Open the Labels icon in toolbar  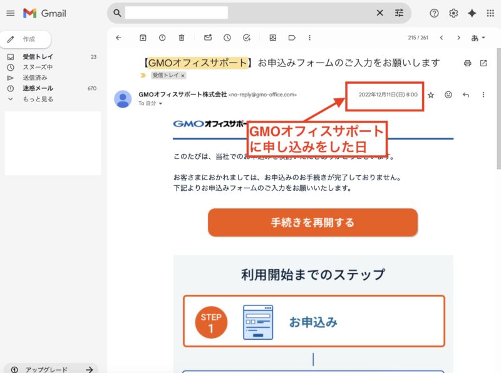pos(292,38)
